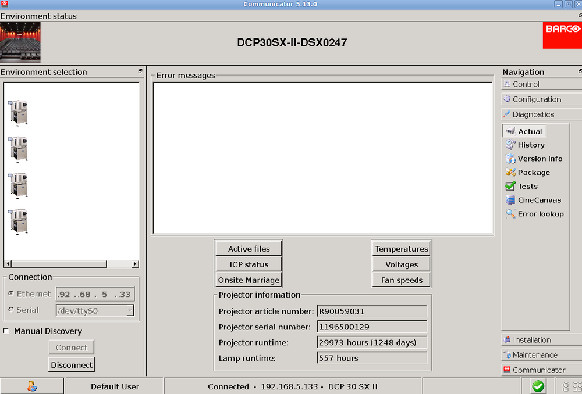Open Onsite Marriage

pos(249,280)
